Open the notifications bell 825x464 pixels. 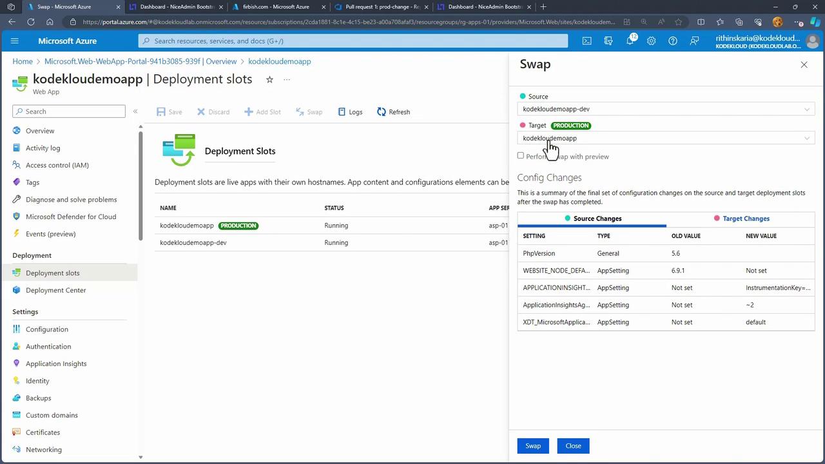pos(630,41)
